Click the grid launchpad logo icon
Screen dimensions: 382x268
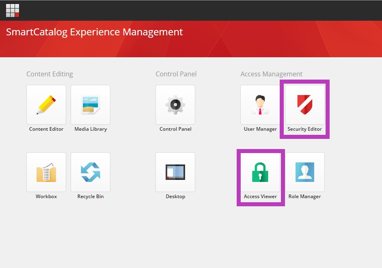coord(13,11)
